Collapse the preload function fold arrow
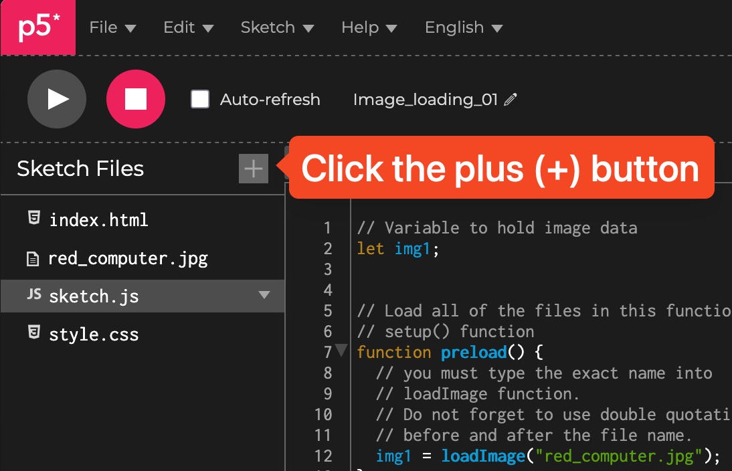Screen dimensions: 732x471 point(341,350)
